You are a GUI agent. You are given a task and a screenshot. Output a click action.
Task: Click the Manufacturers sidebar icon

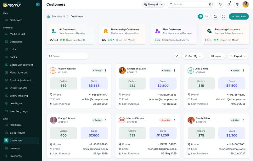click(6, 73)
